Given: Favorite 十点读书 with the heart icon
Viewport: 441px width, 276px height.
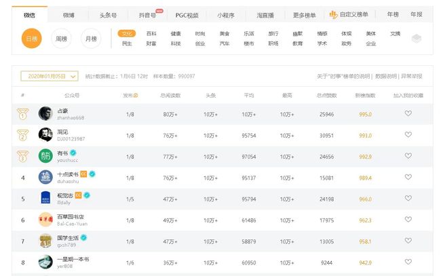Looking at the screenshot, I should pos(408,177).
